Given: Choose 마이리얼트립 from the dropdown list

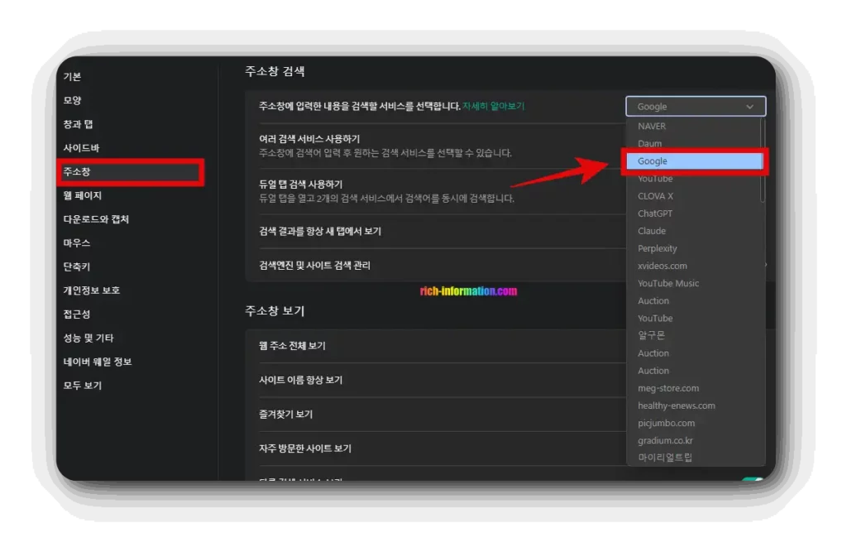Looking at the screenshot, I should (694, 458).
